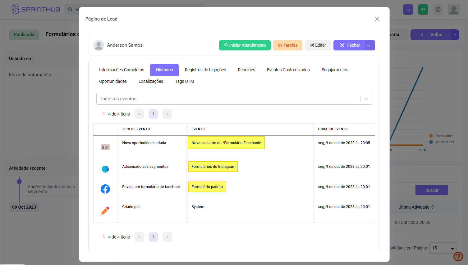
Task: Close the Página de Lead dialog
Action: (x=377, y=19)
